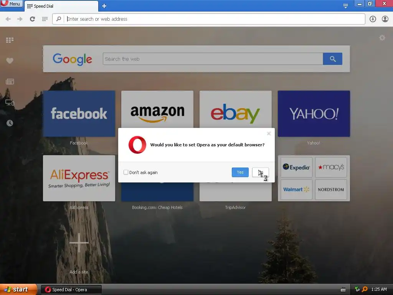The width and height of the screenshot is (393, 295).
Task: Open the eBay speed dial tile
Action: [236, 109]
